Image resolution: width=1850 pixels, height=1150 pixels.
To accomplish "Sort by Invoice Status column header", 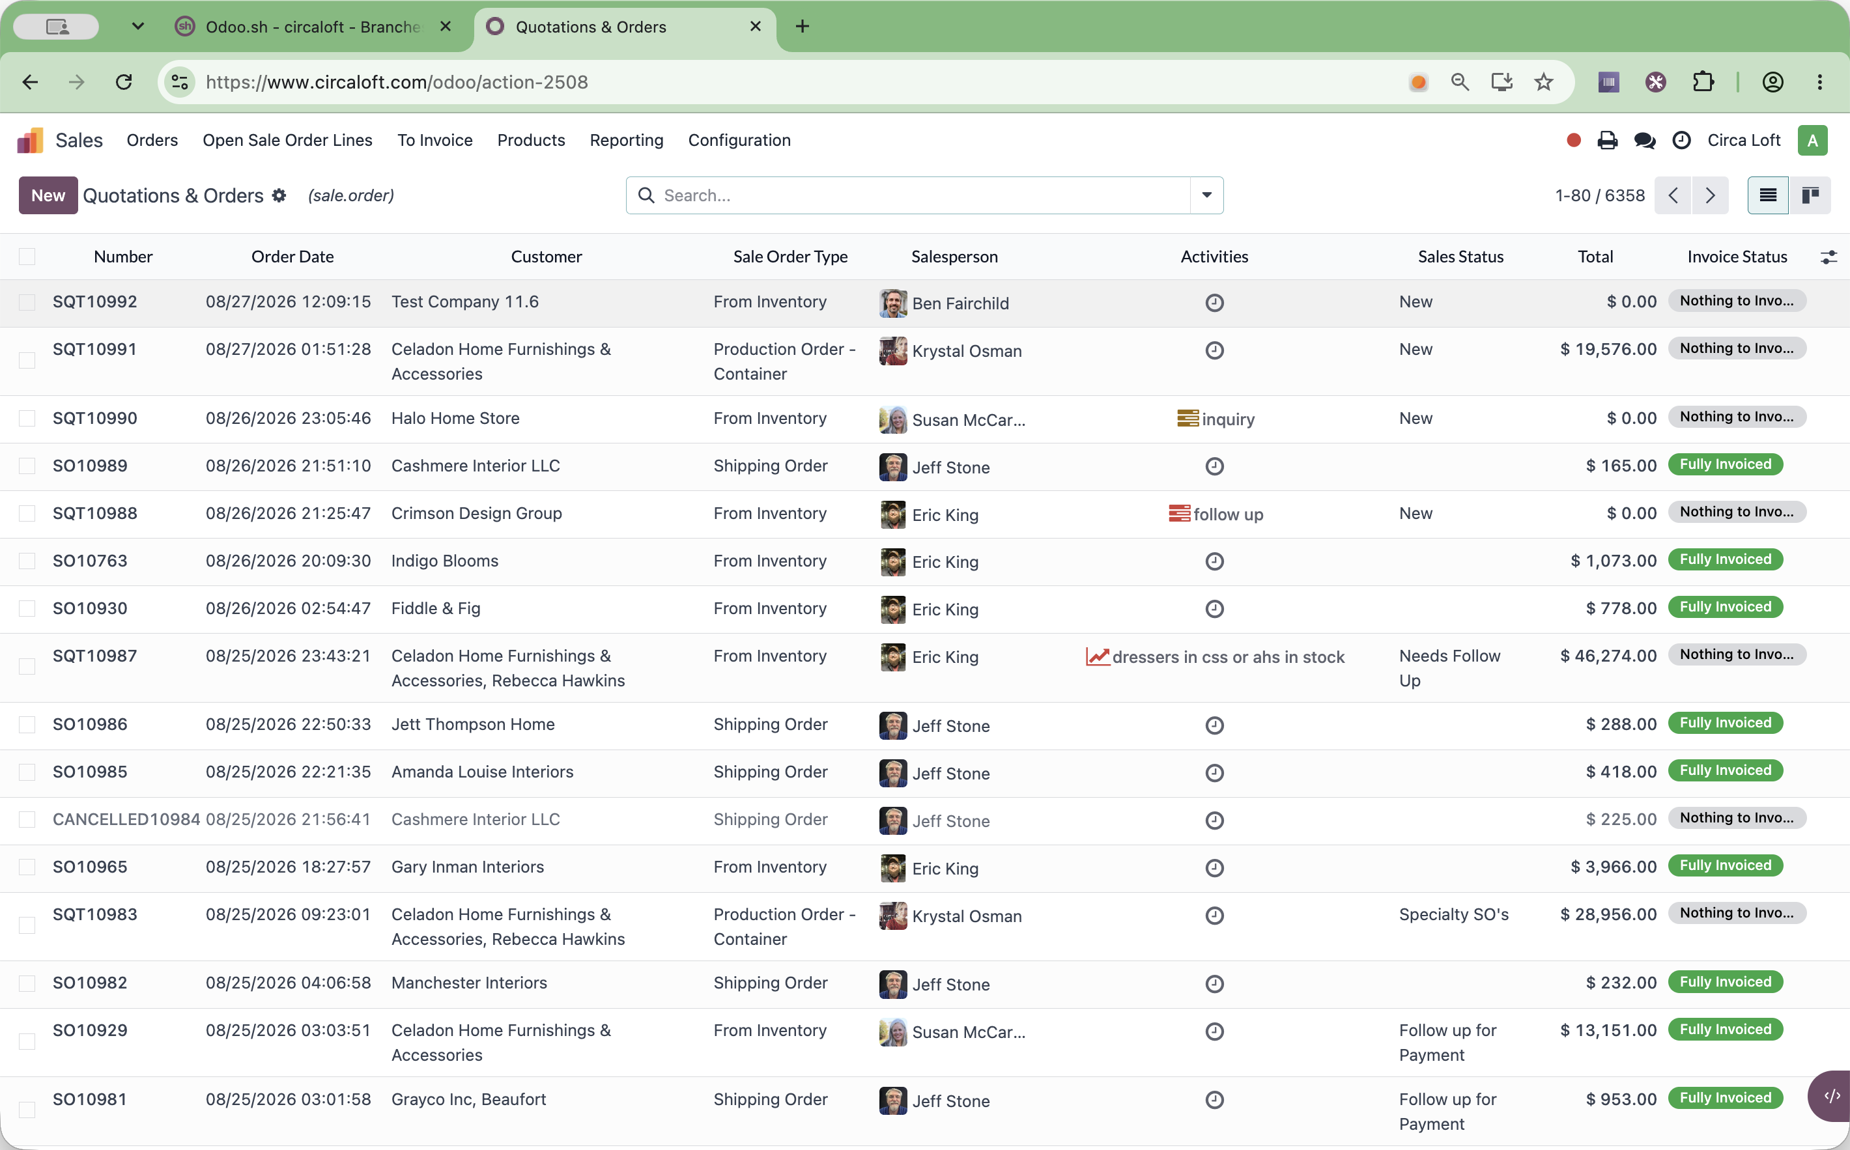I will (1737, 257).
